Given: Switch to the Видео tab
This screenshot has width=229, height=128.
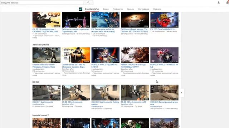Looking at the screenshot, I should (106, 9).
